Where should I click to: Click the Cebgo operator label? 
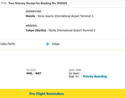pos(56,44)
